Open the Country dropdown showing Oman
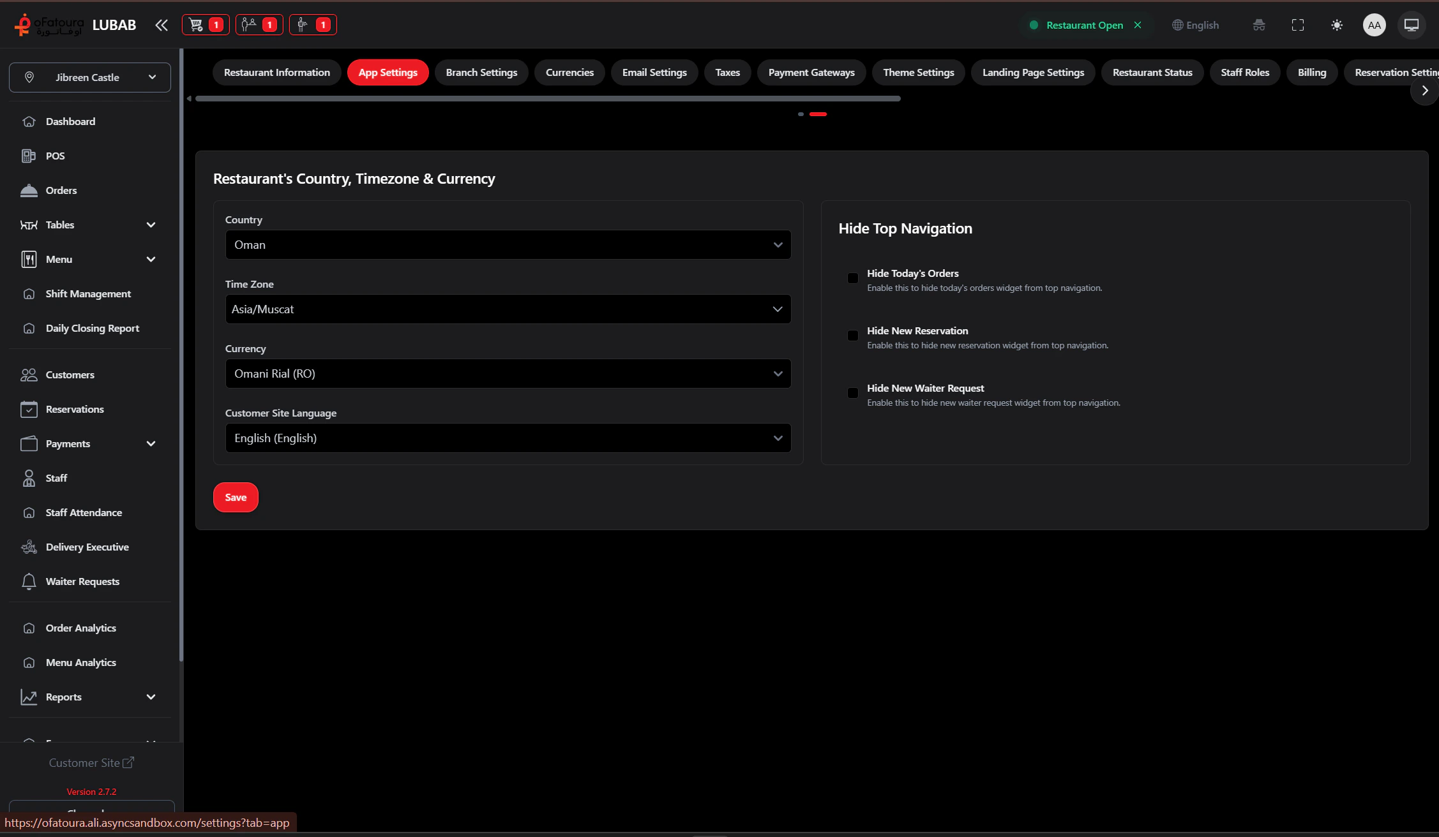Screen dimensions: 1439x837 (508, 245)
